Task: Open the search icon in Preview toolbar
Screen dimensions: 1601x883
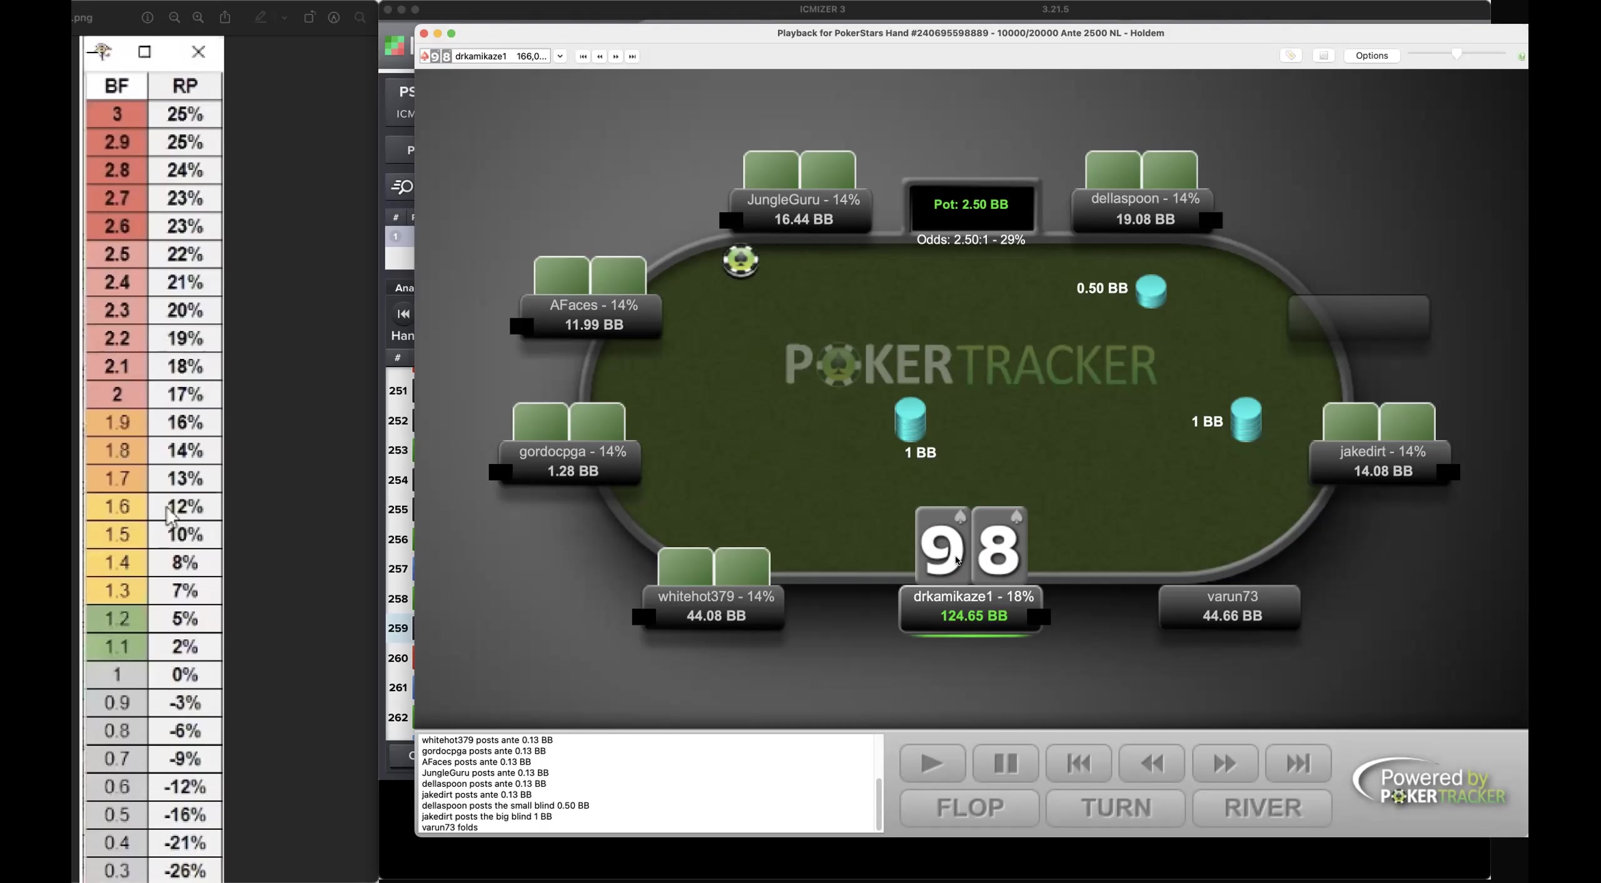Action: coord(360,18)
